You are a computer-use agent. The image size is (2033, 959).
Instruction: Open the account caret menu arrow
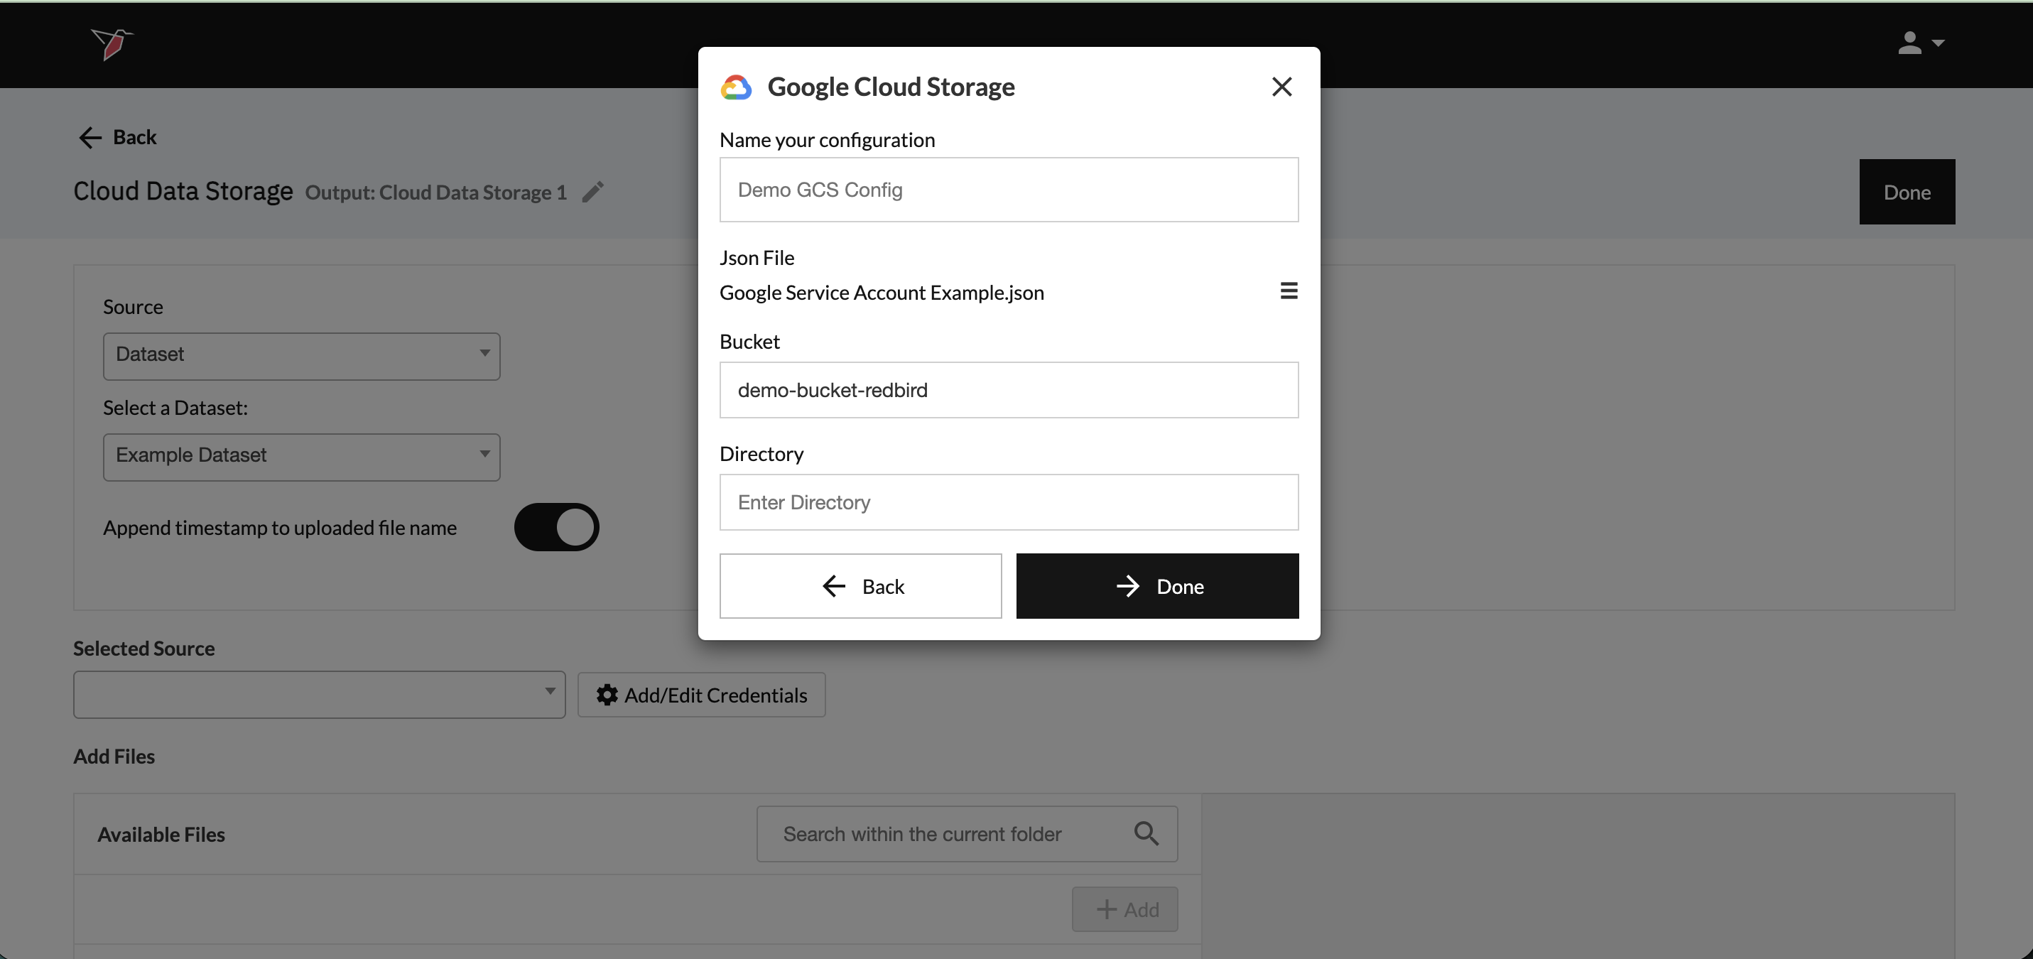1938,43
